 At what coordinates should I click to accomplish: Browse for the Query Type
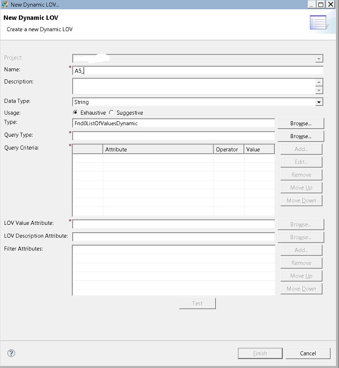[x=301, y=136]
